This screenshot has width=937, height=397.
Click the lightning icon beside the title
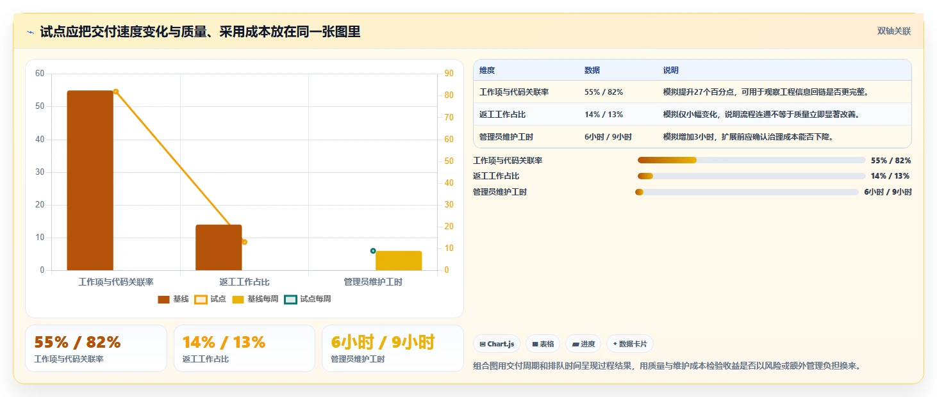[x=30, y=33]
